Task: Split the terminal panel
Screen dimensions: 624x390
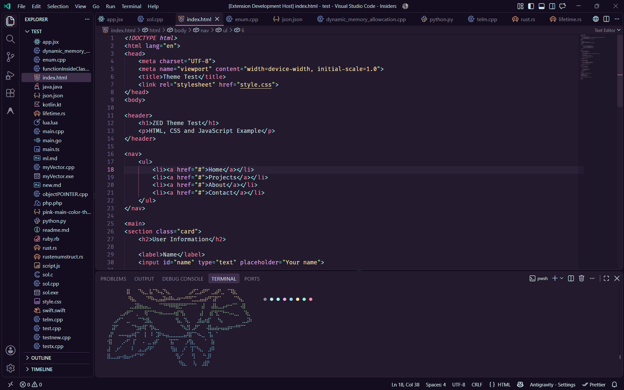Action: 571,279
